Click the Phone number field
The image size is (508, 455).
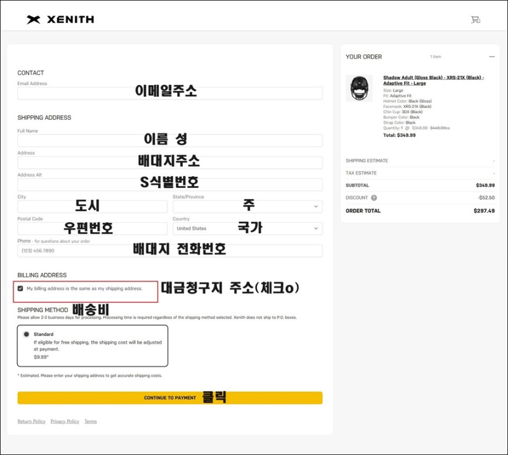click(170, 251)
